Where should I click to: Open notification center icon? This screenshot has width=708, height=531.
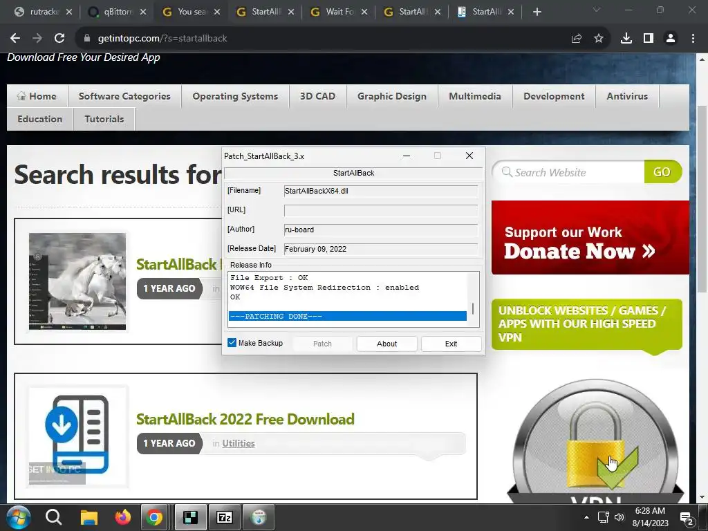click(687, 519)
